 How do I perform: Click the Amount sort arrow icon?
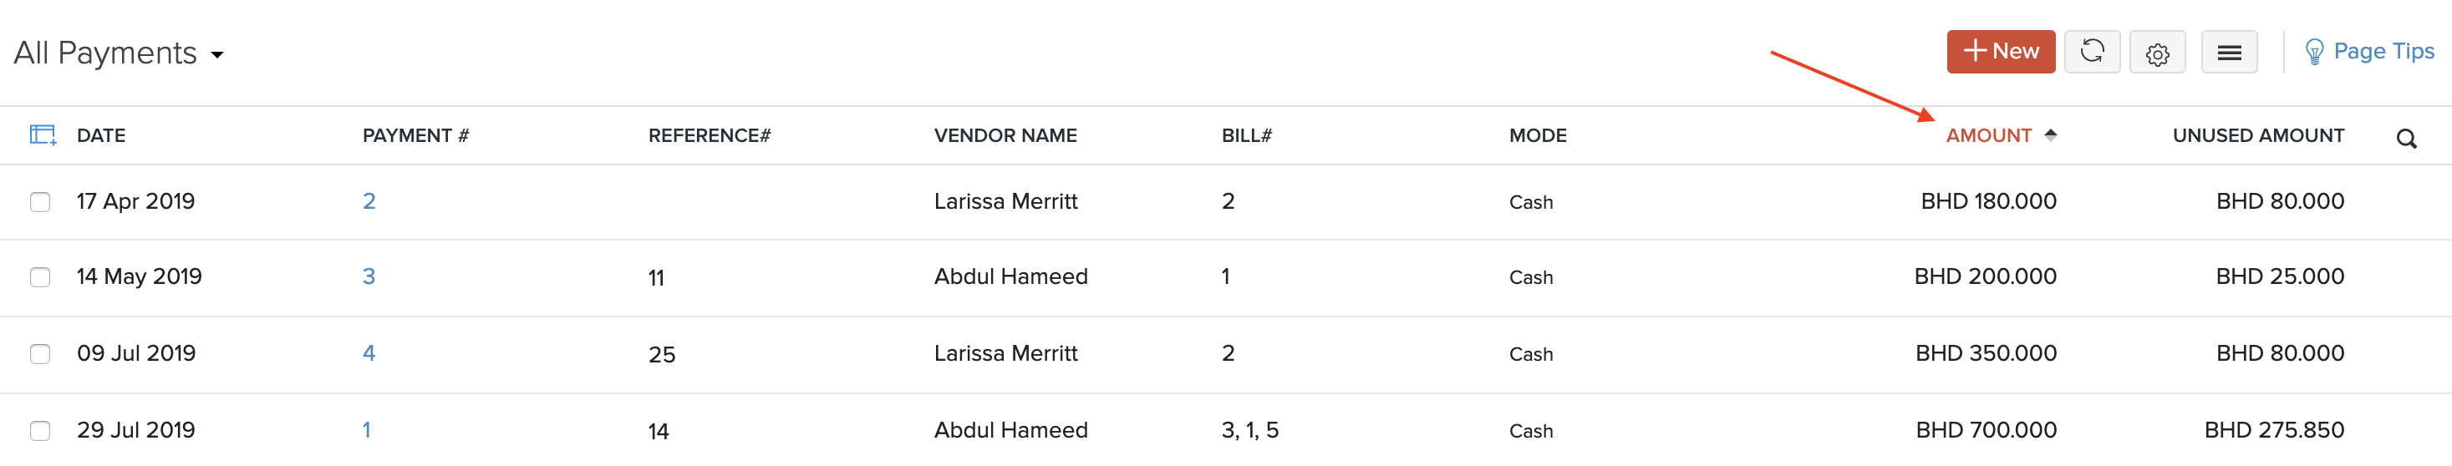2050,135
